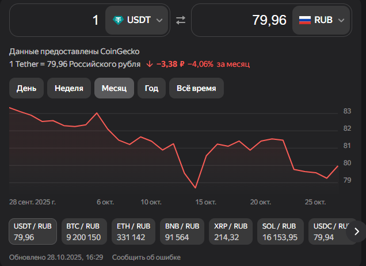
Task: Switch to Всё время range
Action: pos(196,88)
